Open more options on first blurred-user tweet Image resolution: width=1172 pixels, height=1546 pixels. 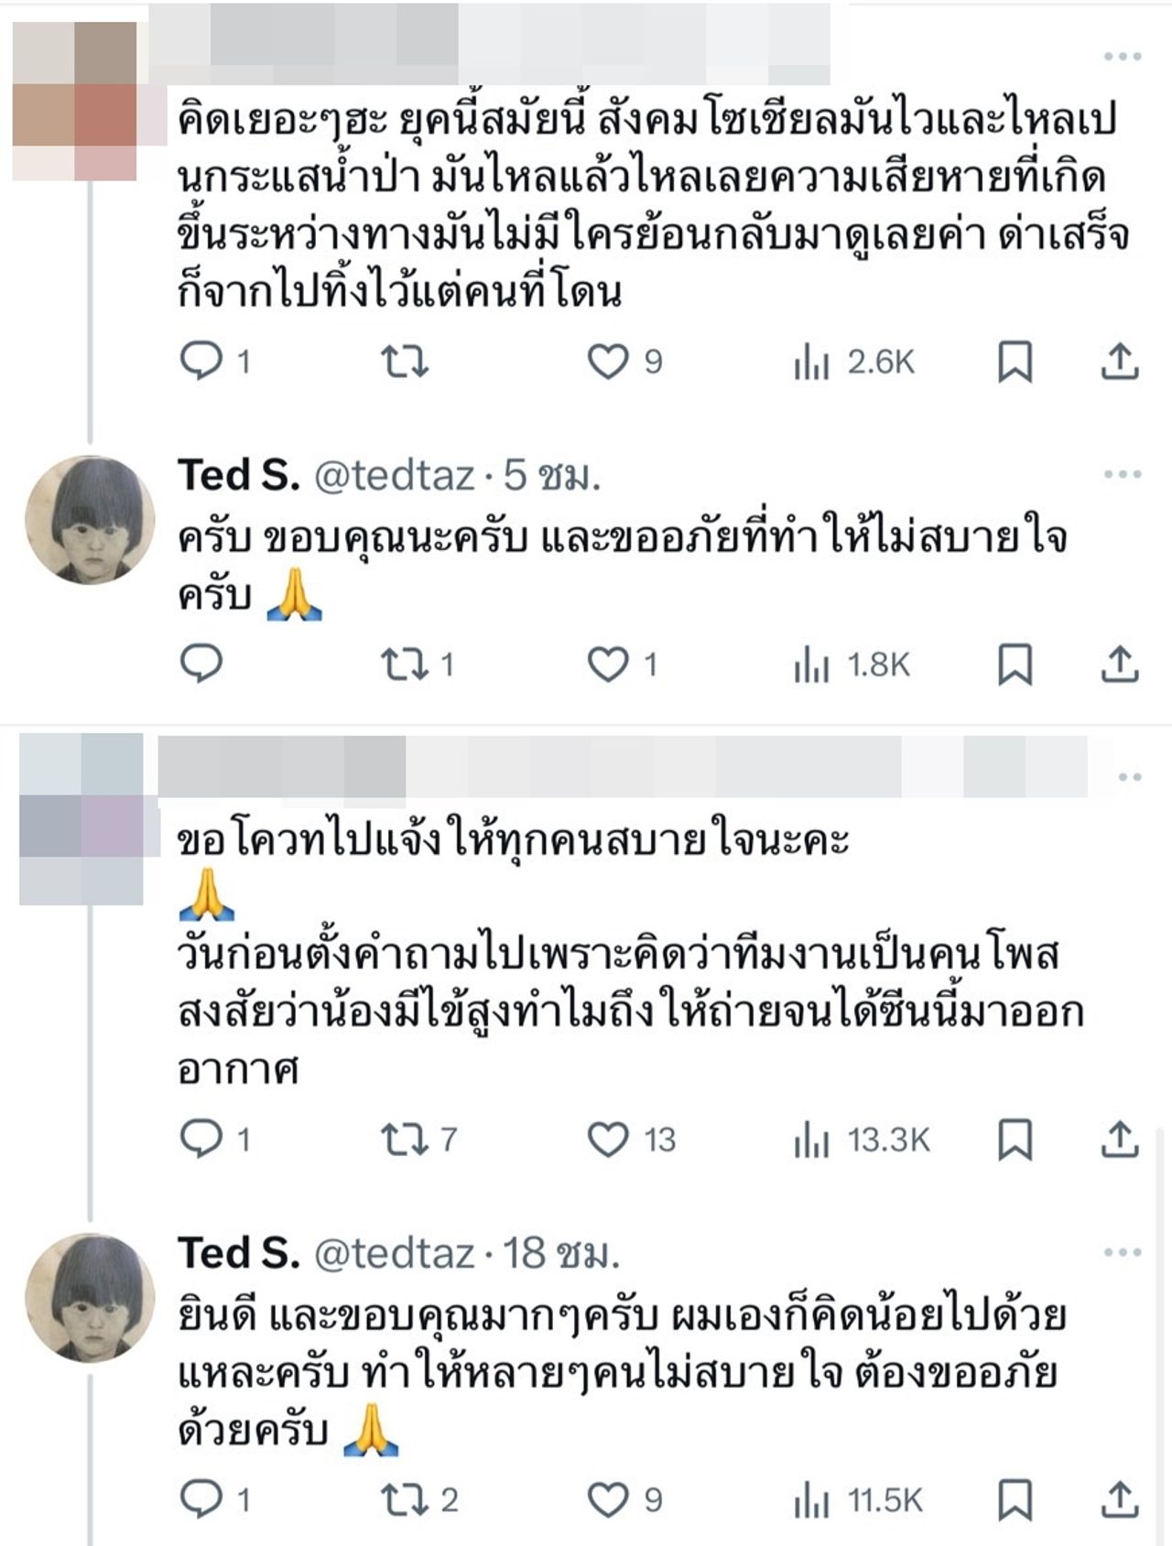pyautogui.click(x=1123, y=57)
